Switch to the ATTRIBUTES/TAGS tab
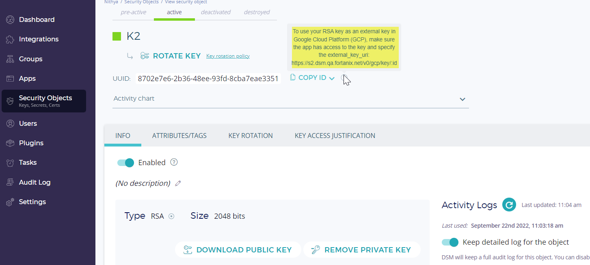The width and height of the screenshot is (590, 265). (179, 136)
